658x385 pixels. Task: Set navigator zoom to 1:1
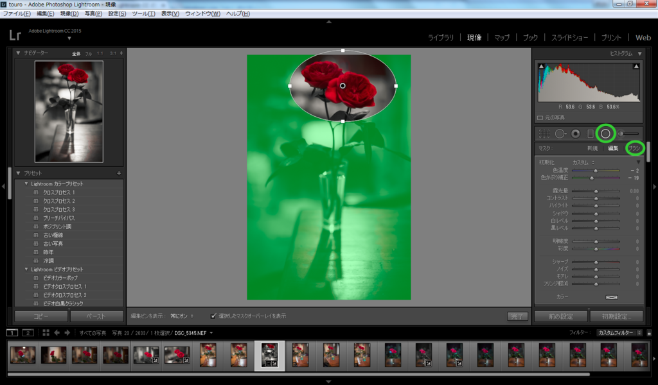pos(100,54)
